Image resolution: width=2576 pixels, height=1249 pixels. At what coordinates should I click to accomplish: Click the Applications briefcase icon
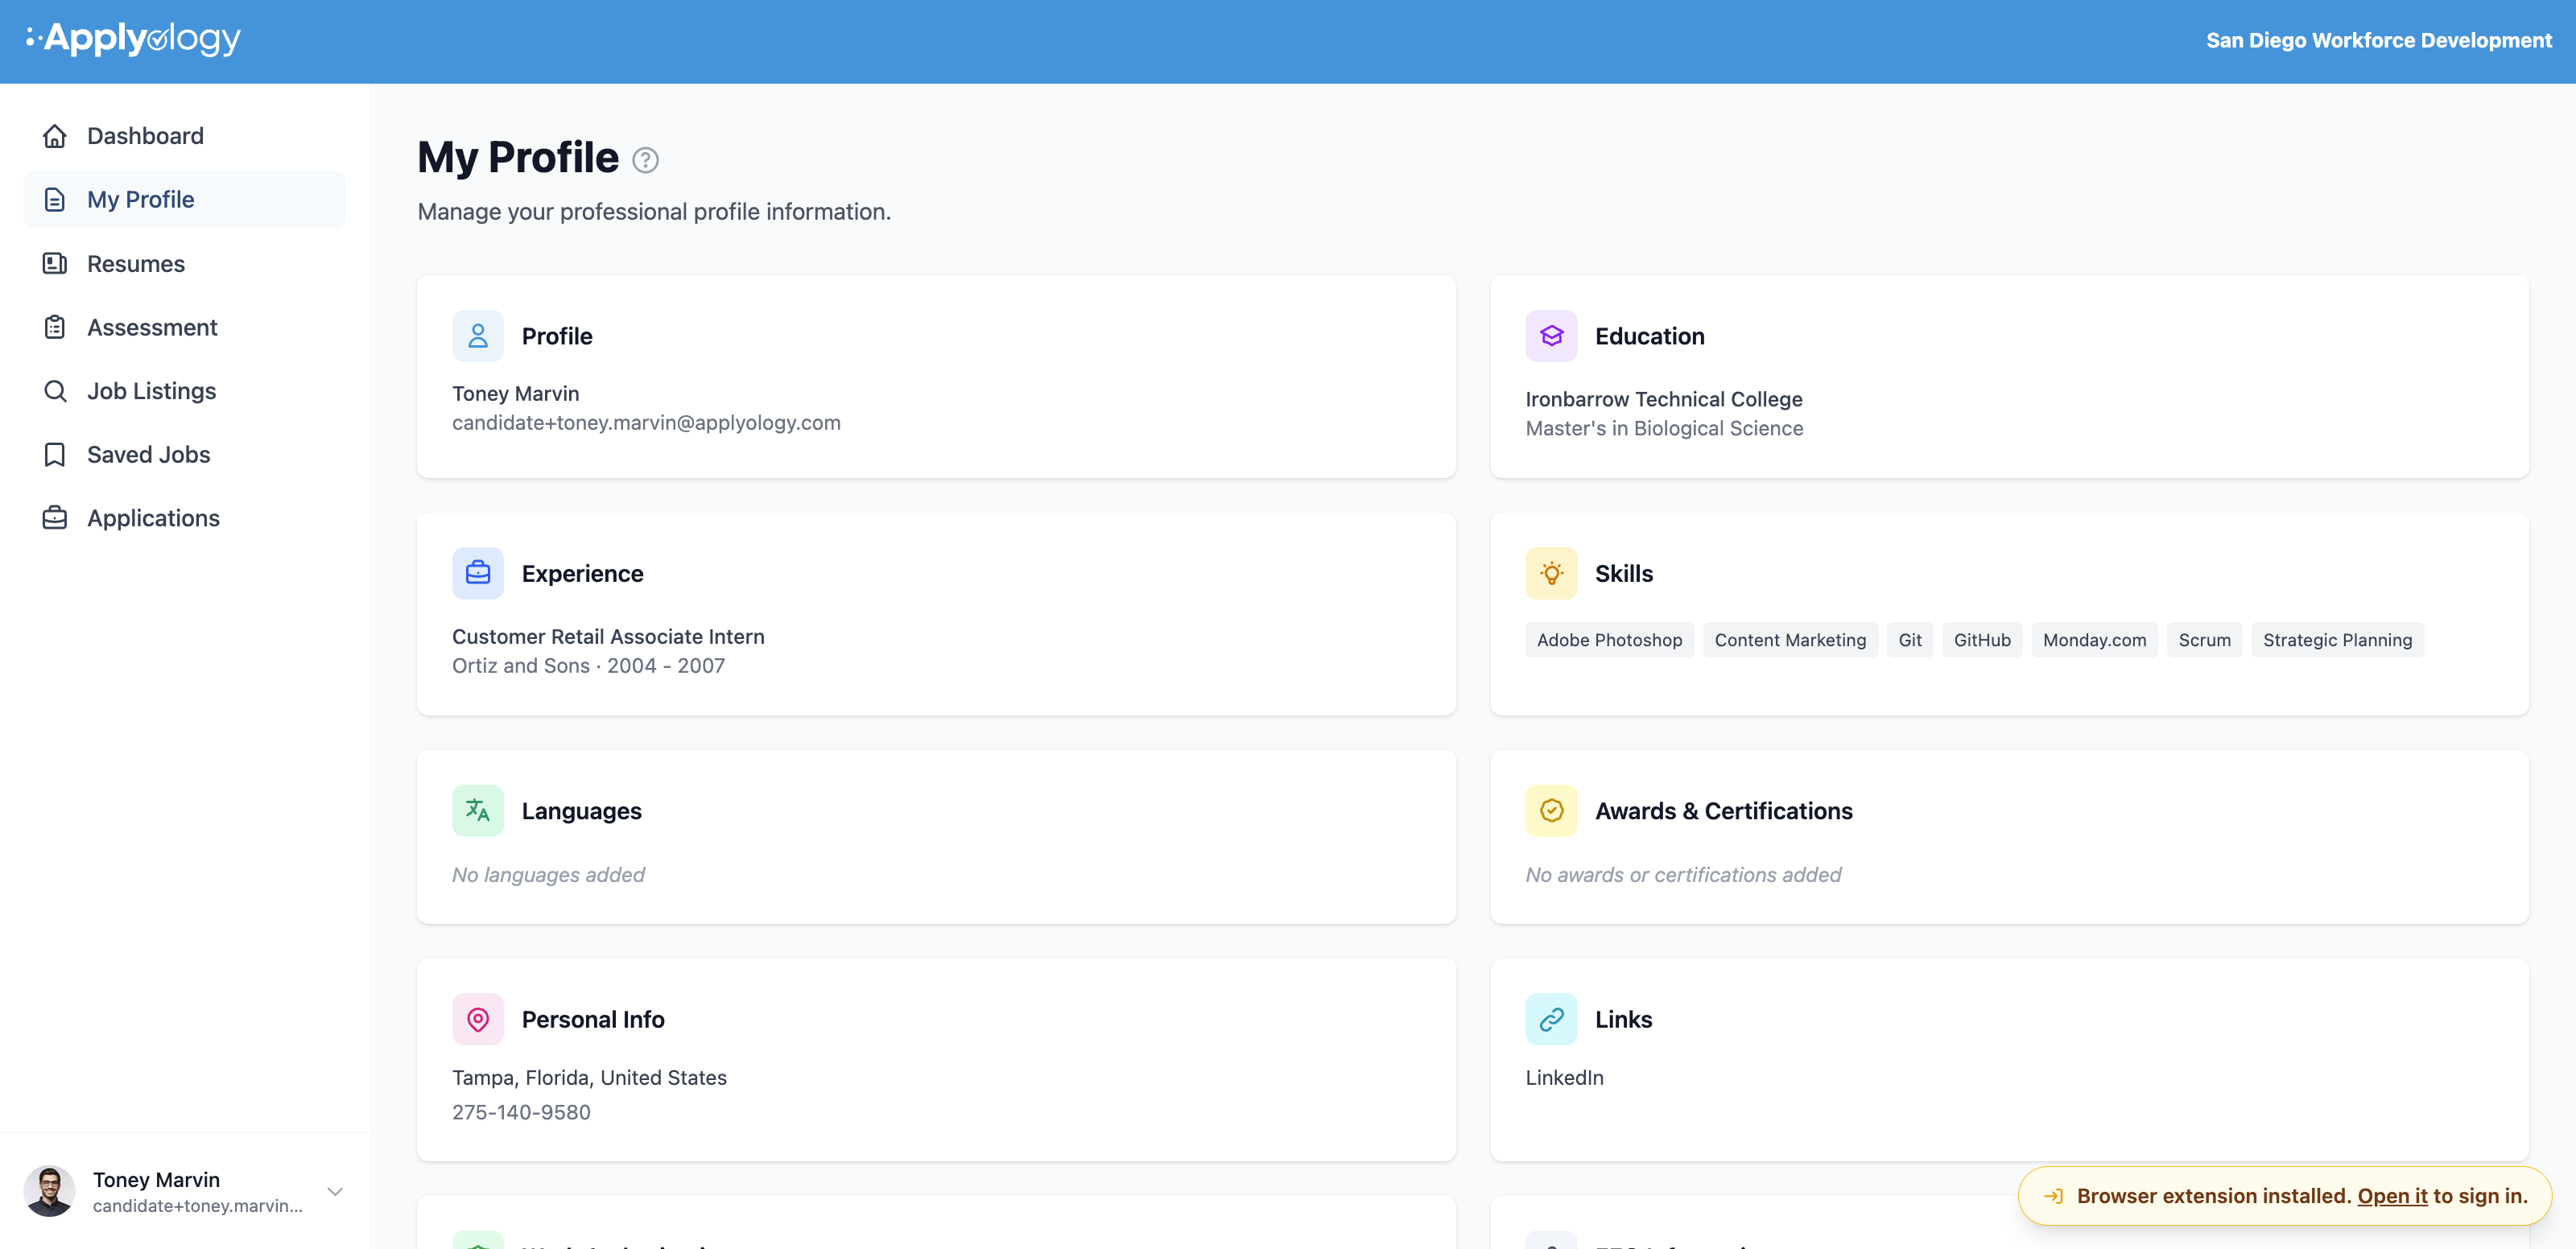(55, 518)
